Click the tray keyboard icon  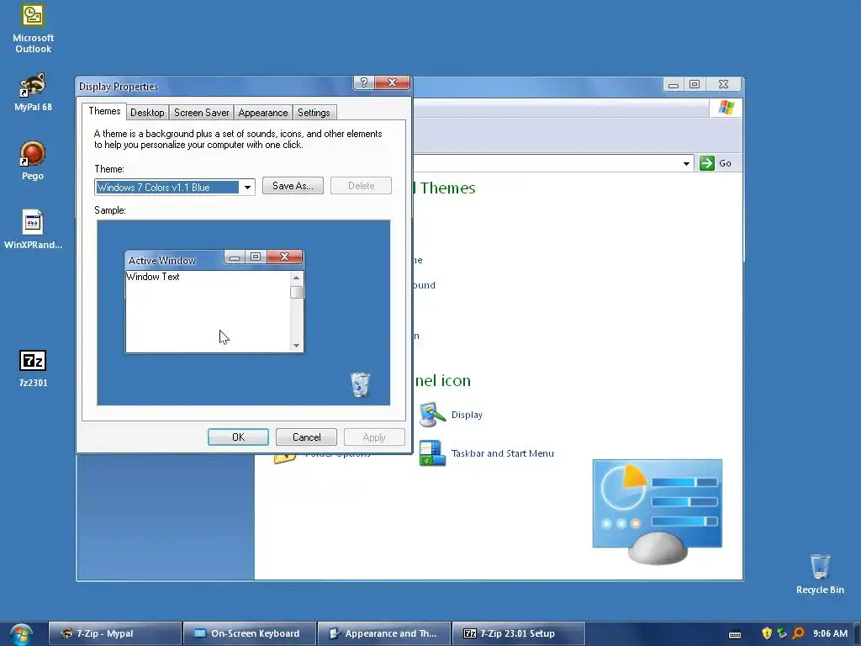point(735,634)
